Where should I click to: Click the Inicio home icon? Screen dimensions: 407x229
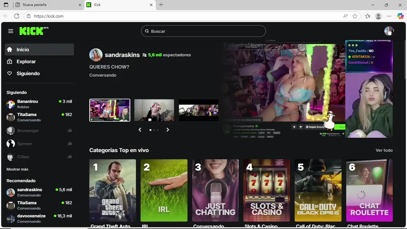[10, 50]
